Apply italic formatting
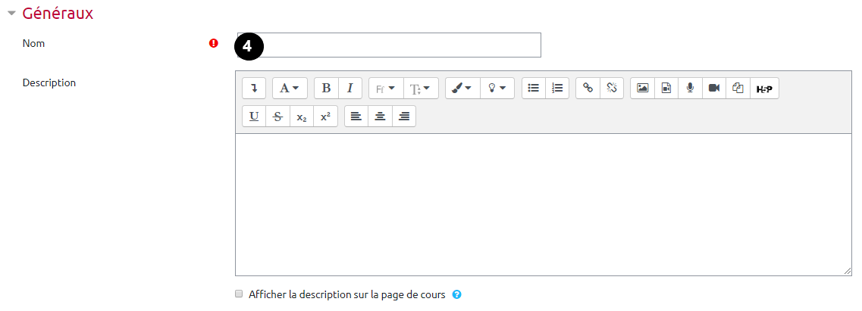Viewport: 862px width, 311px height. (350, 89)
